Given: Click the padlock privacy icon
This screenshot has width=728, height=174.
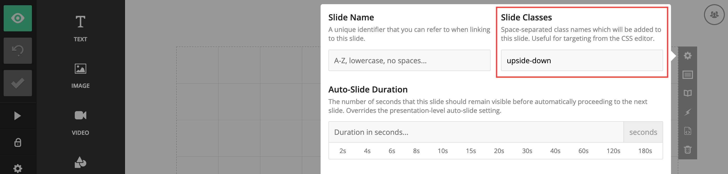Looking at the screenshot, I should 18,142.
